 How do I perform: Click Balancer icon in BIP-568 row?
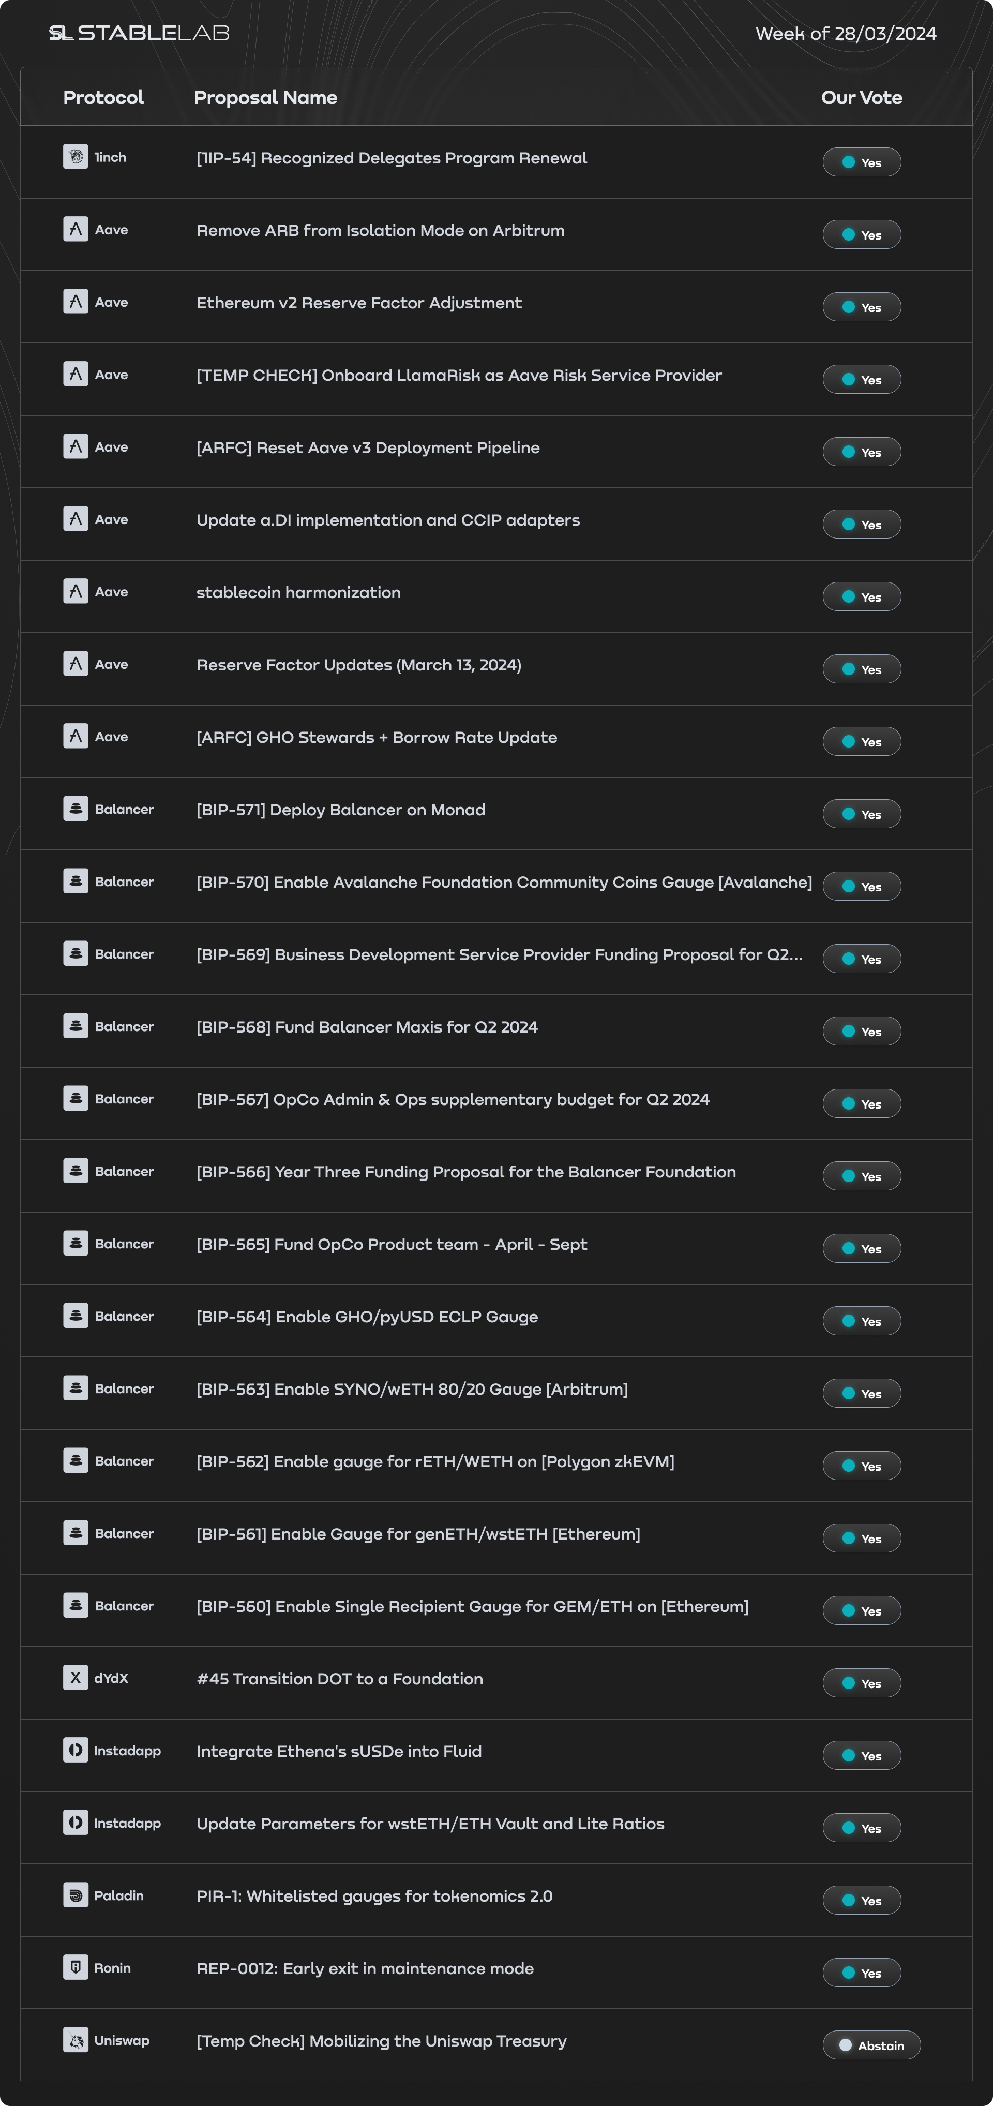coord(75,1025)
